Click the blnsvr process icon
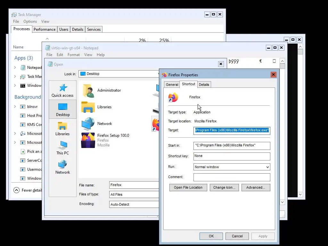This screenshot has height=246, width=328. pos(23,107)
